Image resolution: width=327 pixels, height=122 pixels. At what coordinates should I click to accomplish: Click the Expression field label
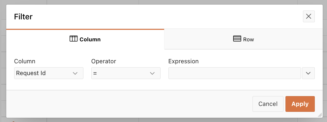(x=184, y=61)
